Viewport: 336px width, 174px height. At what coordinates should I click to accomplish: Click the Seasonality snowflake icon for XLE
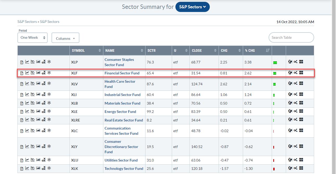pos(49,111)
